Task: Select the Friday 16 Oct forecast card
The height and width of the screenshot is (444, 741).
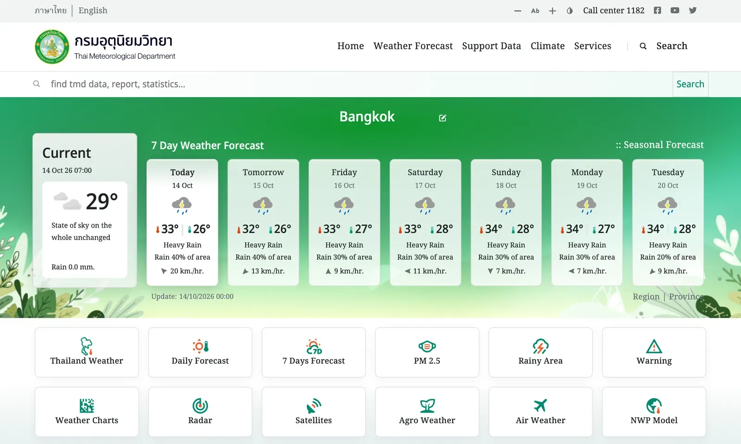Action: click(x=344, y=222)
